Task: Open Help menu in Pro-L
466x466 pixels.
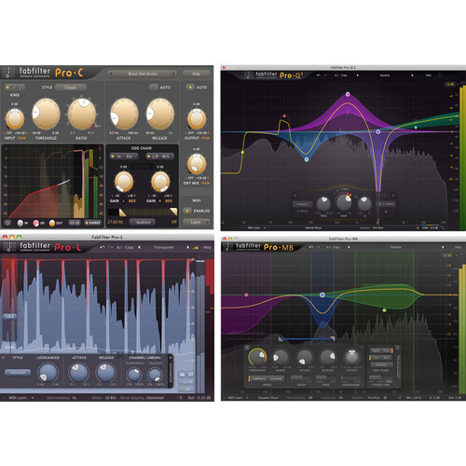Action: (207, 247)
